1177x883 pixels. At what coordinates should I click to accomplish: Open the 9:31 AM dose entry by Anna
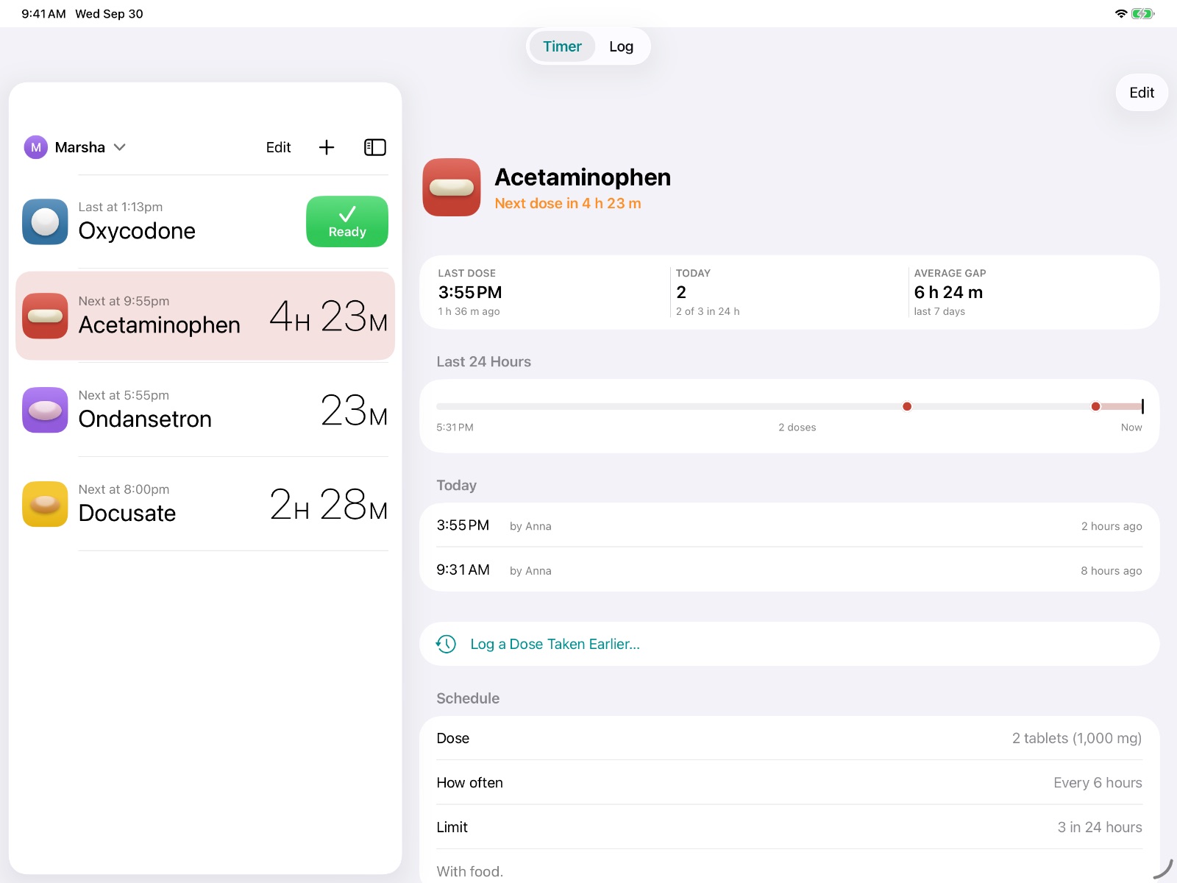(789, 570)
